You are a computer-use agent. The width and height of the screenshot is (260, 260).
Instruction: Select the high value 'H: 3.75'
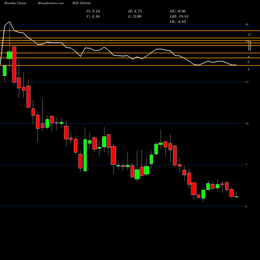point(135,11)
